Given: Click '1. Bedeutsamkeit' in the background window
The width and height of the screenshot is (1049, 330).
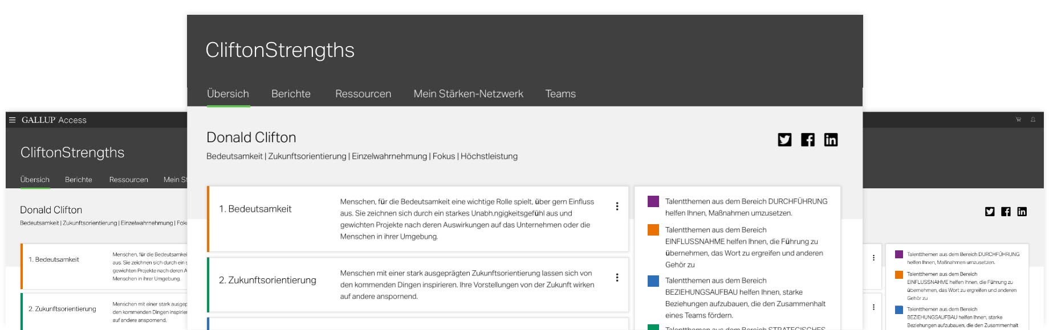Looking at the screenshot, I should pos(54,259).
